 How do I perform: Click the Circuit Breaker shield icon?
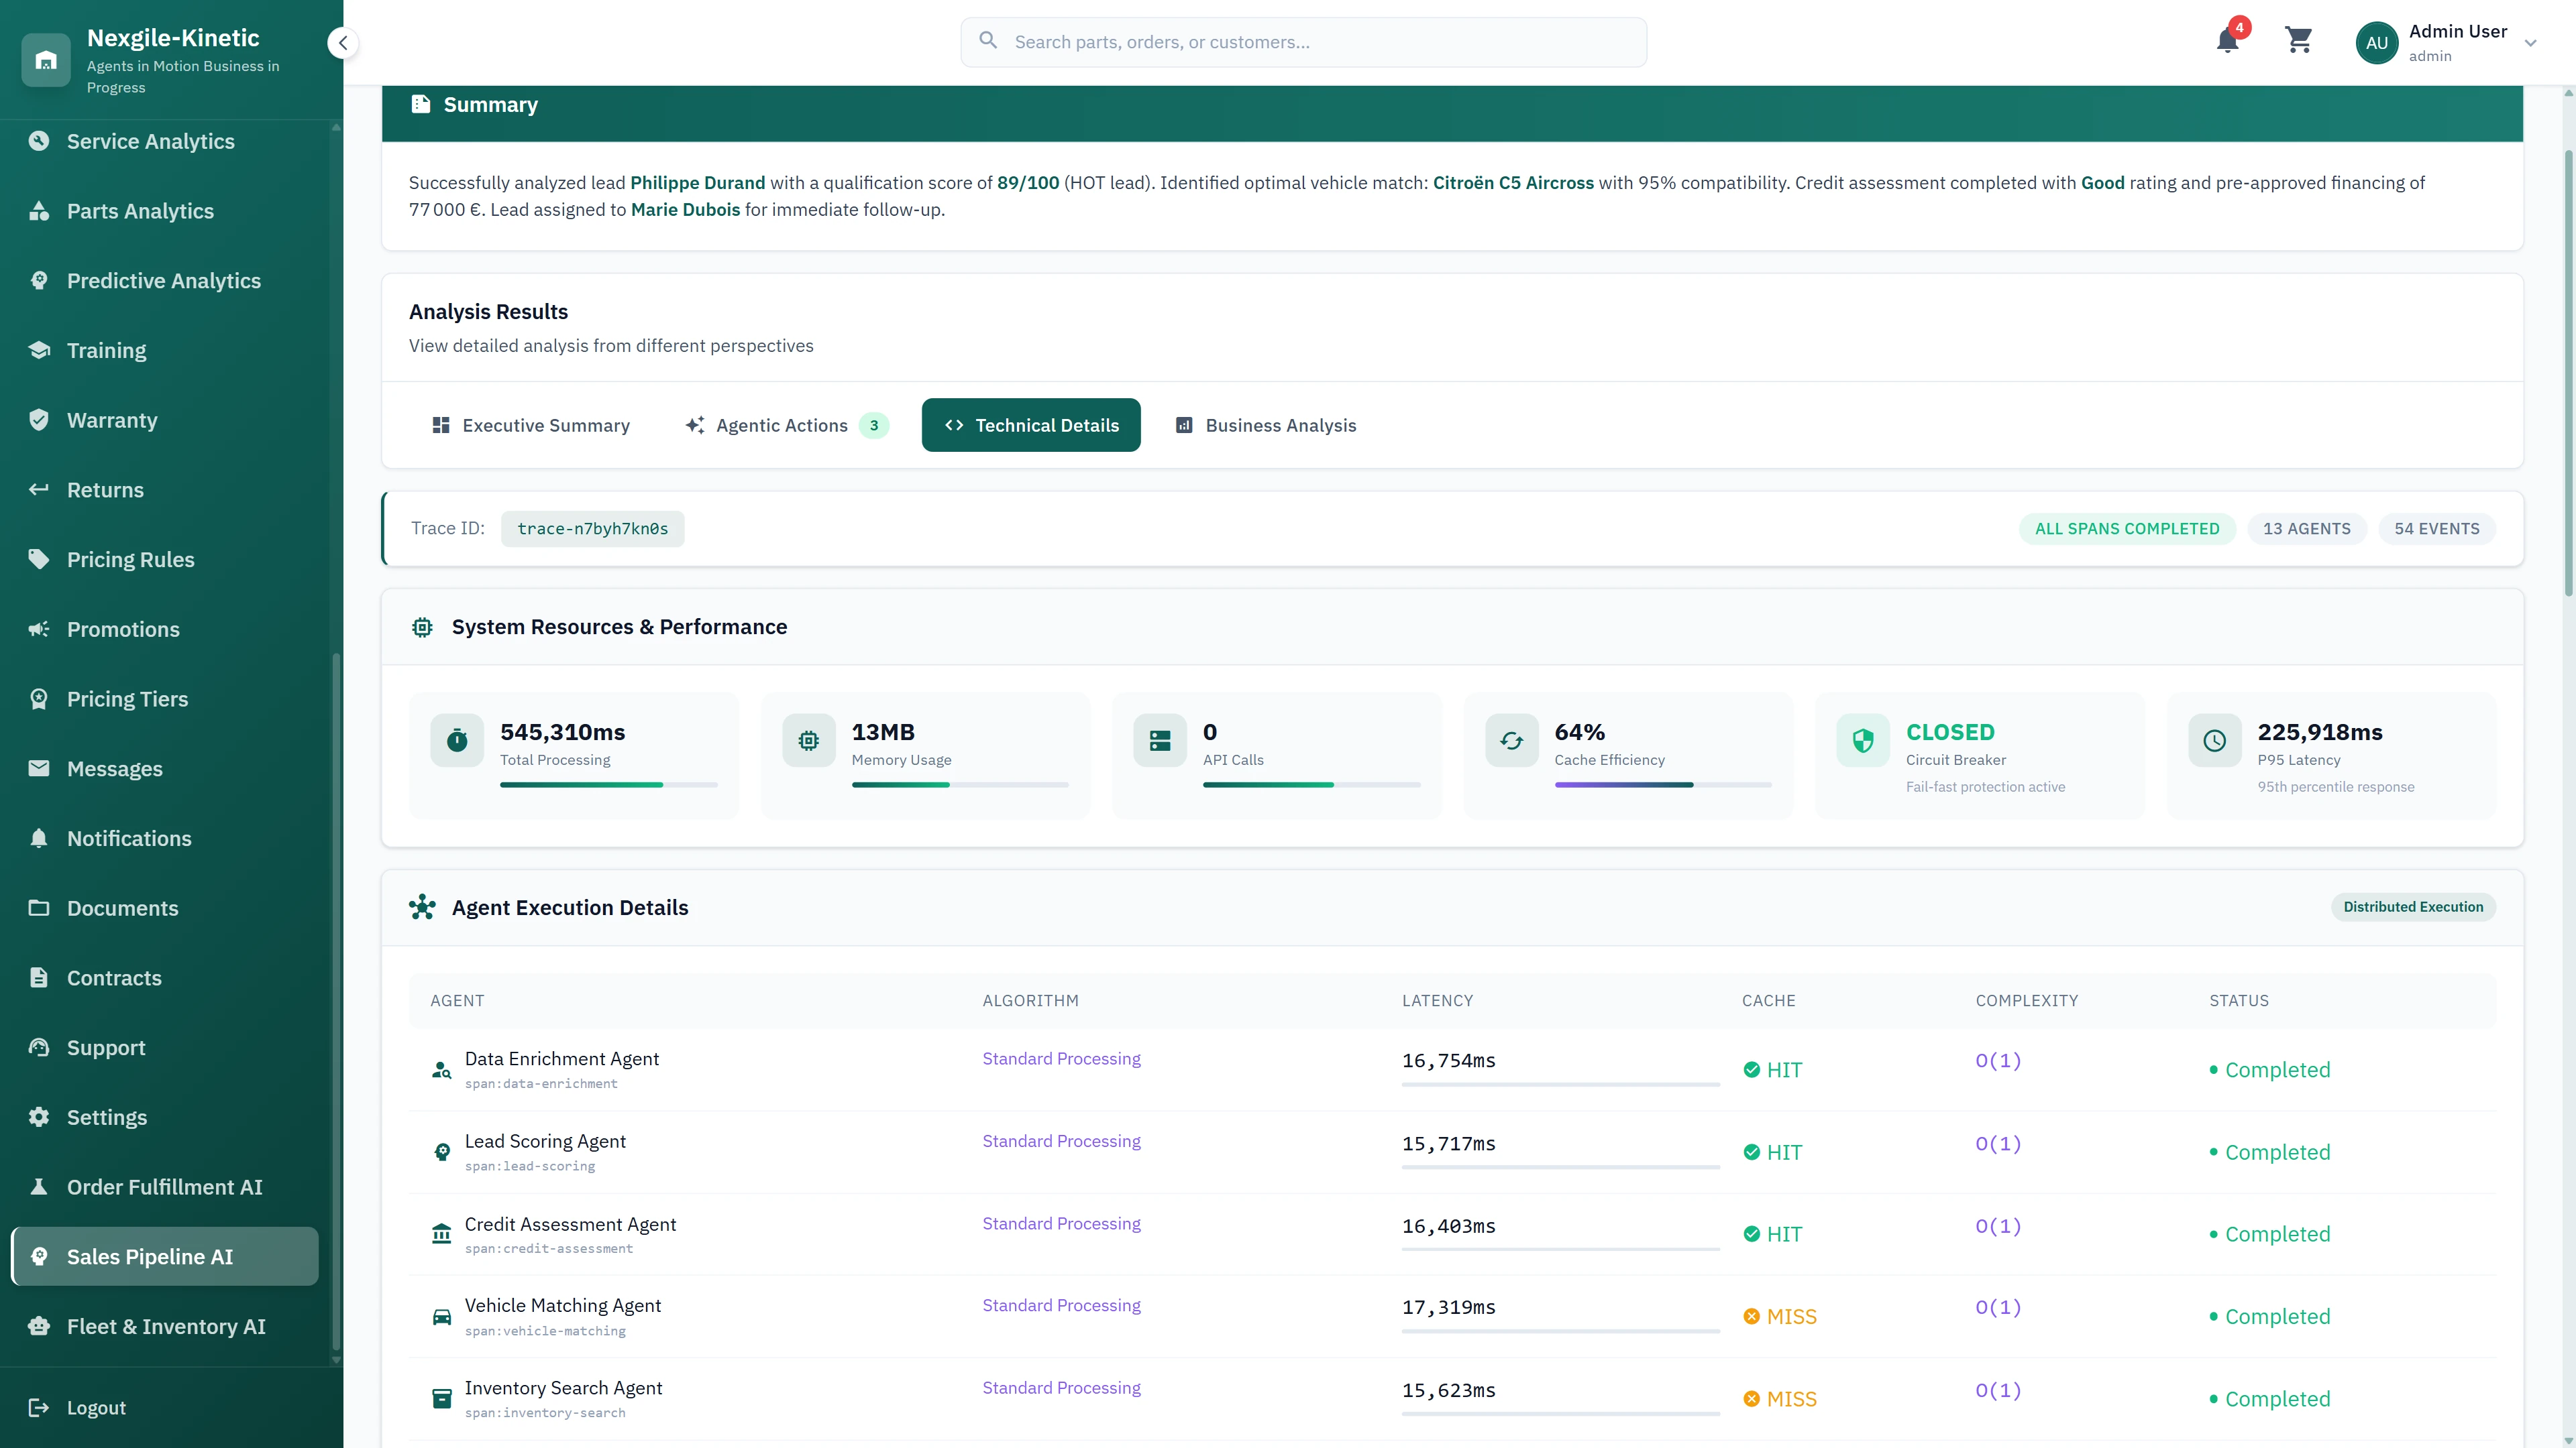tap(1862, 741)
